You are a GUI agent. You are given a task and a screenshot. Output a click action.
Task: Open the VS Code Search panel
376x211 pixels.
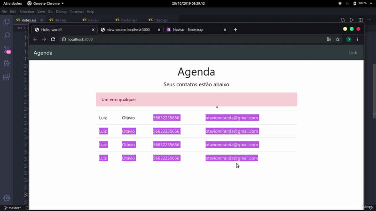point(7,36)
